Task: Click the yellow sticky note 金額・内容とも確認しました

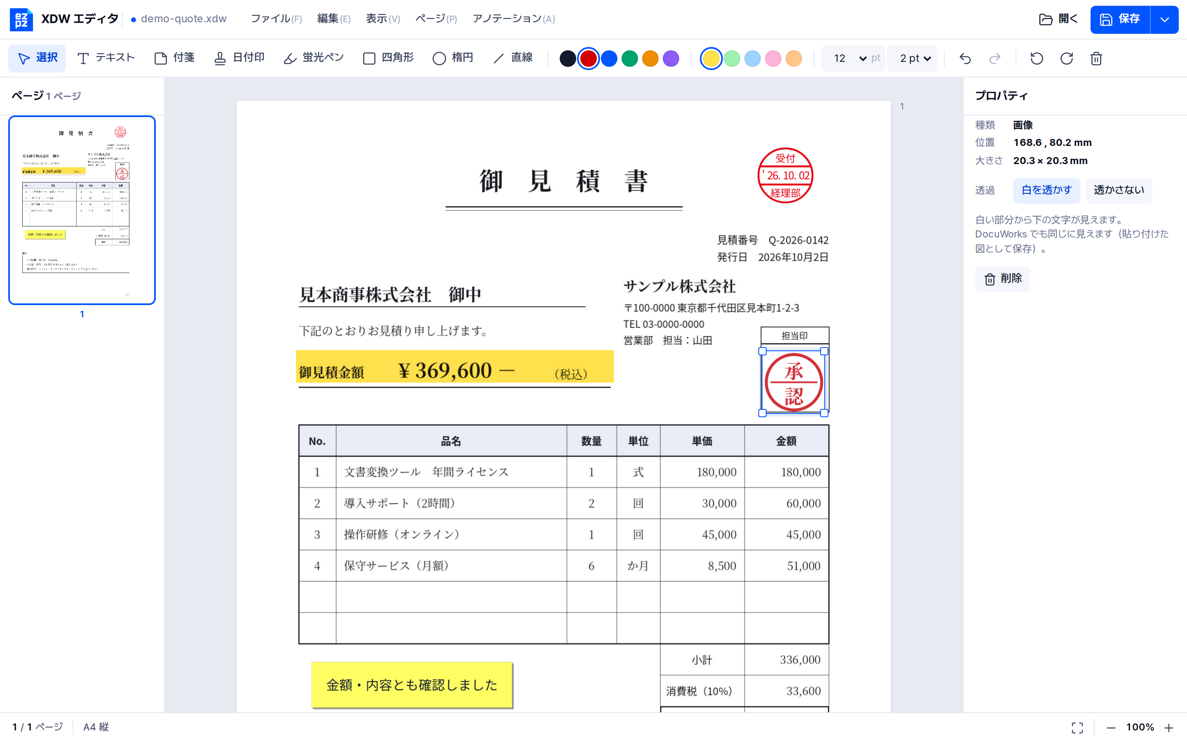Action: coord(411,685)
